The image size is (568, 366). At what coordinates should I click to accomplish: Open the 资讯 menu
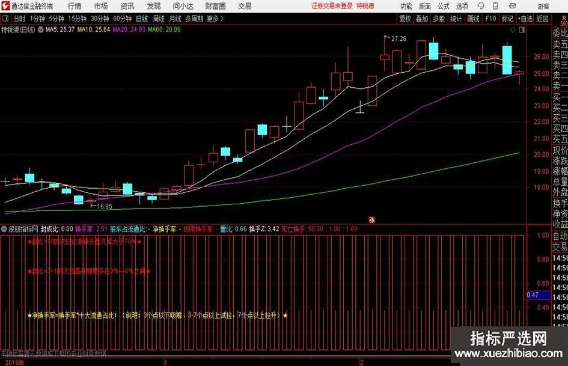point(127,6)
